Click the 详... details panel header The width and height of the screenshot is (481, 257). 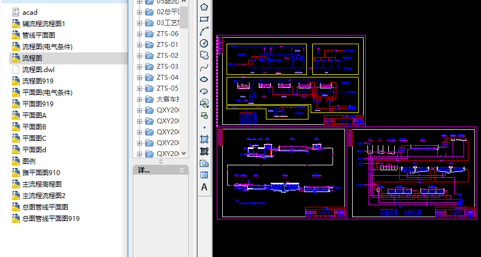[x=161, y=170]
